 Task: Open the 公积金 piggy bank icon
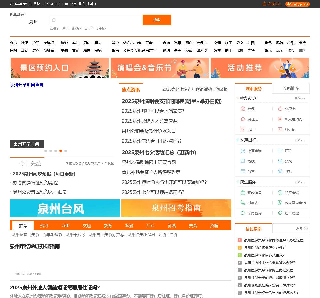[x=280, y=109]
